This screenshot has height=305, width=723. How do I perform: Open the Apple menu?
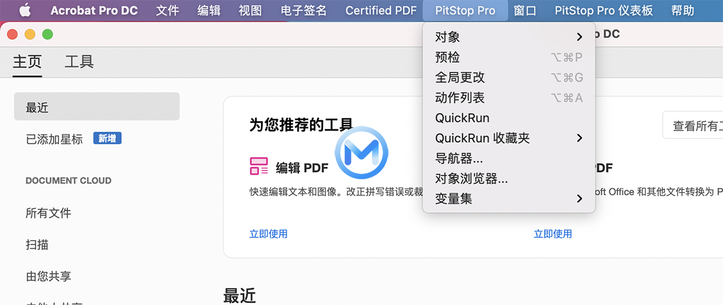[x=25, y=10]
